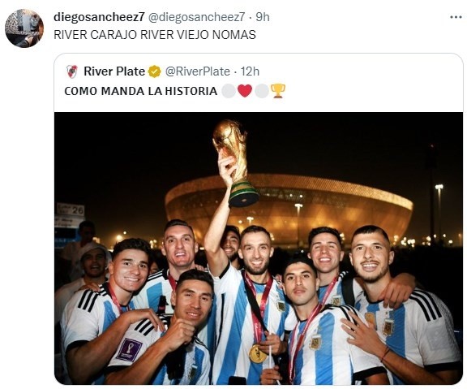This screenshot has width=467, height=389.
Task: Open diegosancheez7's round profile avatar
Action: click(x=24, y=28)
